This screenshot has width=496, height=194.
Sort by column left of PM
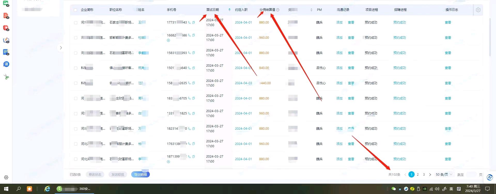coord(311,10)
